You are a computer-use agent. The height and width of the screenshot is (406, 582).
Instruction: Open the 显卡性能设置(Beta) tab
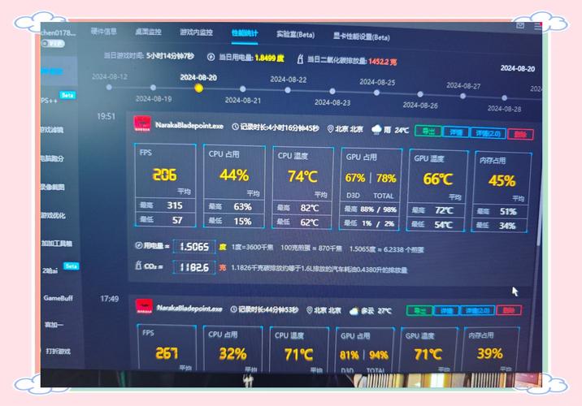point(362,37)
